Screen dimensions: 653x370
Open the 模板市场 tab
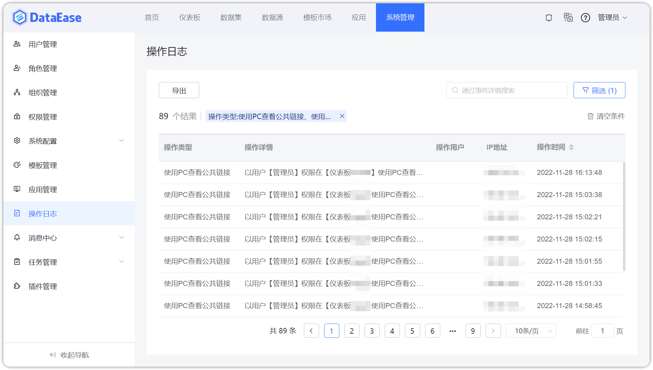pyautogui.click(x=317, y=17)
